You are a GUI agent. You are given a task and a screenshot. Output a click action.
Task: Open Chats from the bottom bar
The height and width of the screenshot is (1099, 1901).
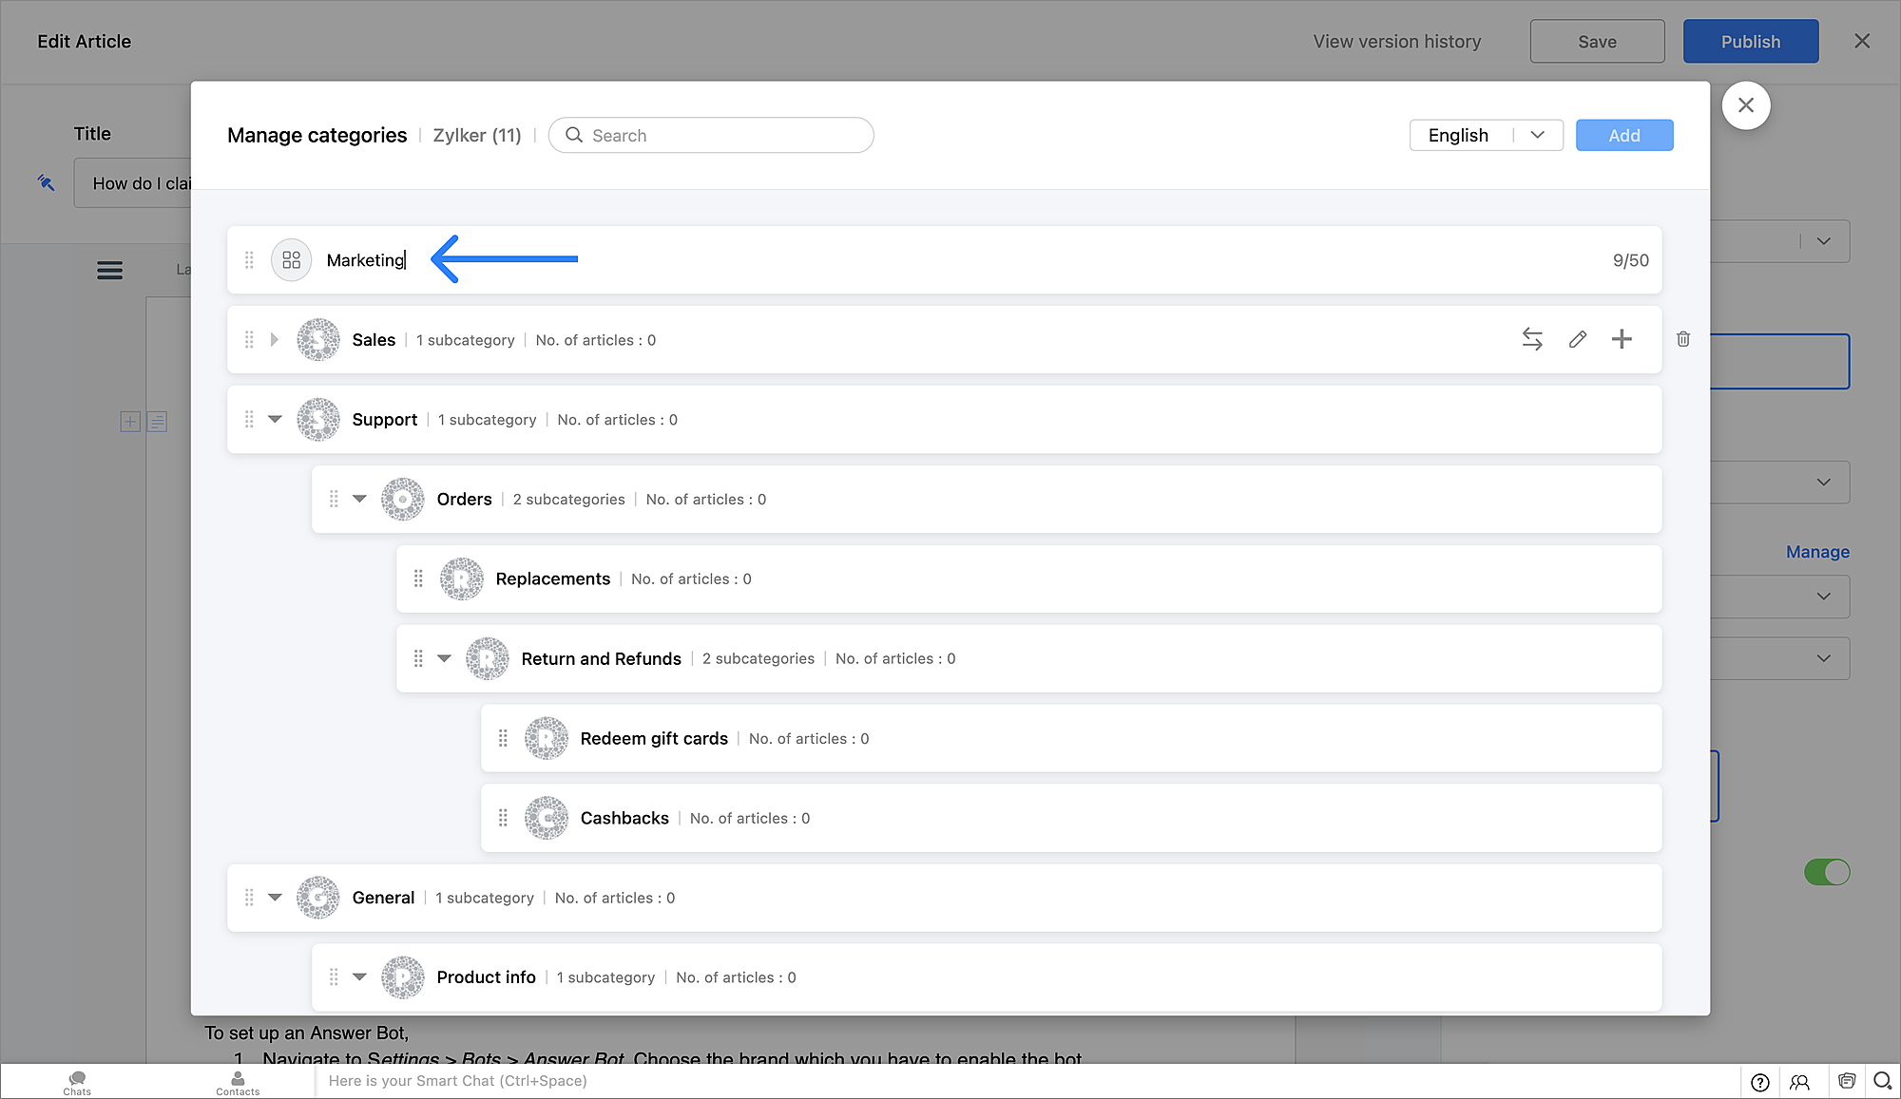pos(77,1082)
